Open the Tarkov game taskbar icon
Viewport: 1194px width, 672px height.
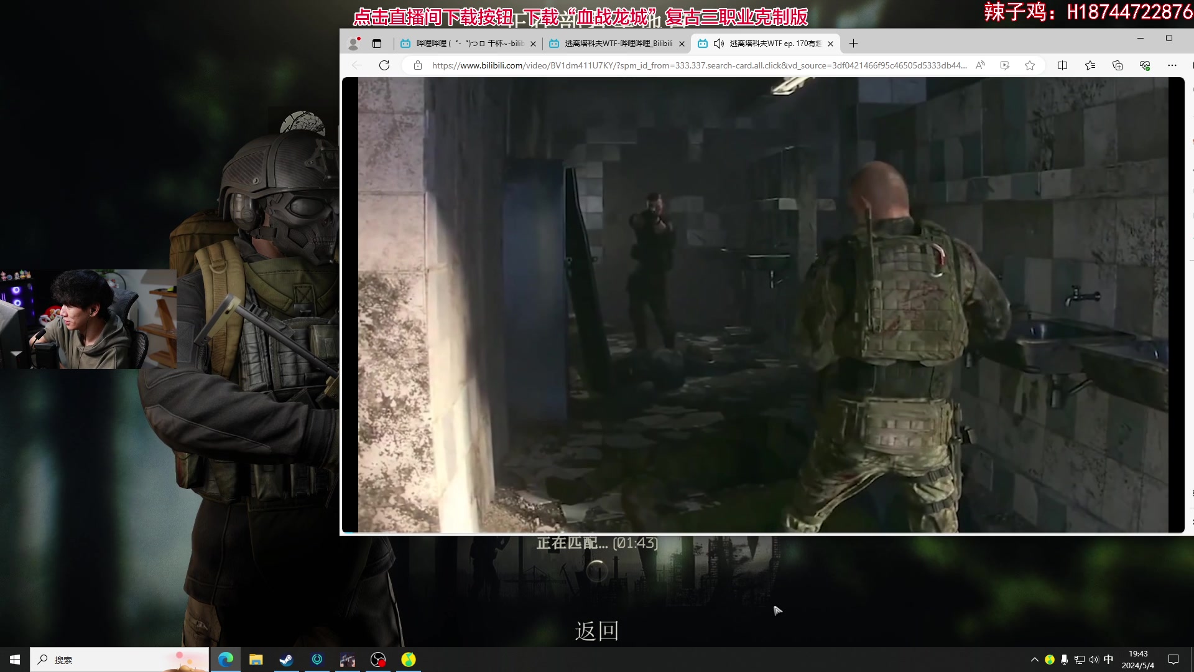(x=348, y=660)
